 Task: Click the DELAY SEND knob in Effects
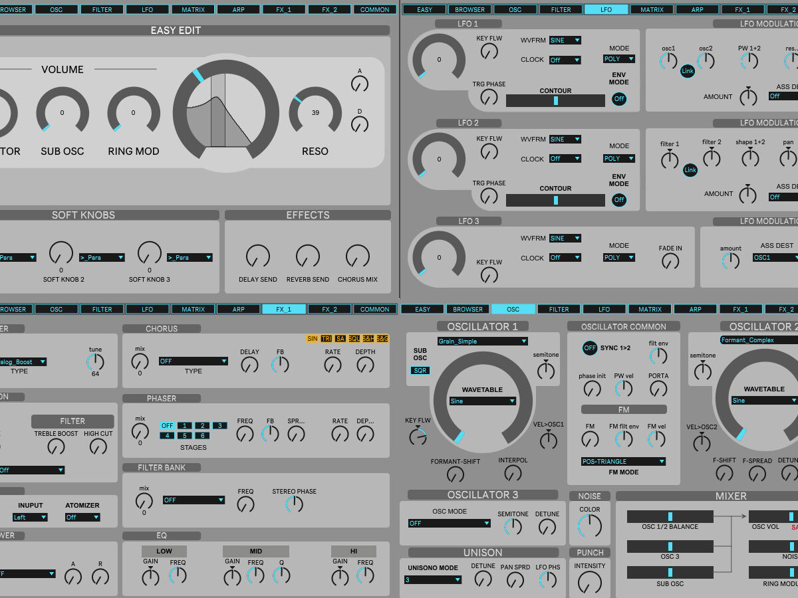[x=257, y=256]
